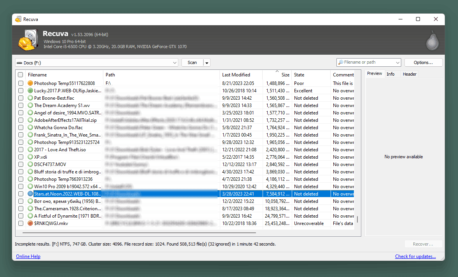
Task: Click the Scan button
Action: pyautogui.click(x=192, y=63)
